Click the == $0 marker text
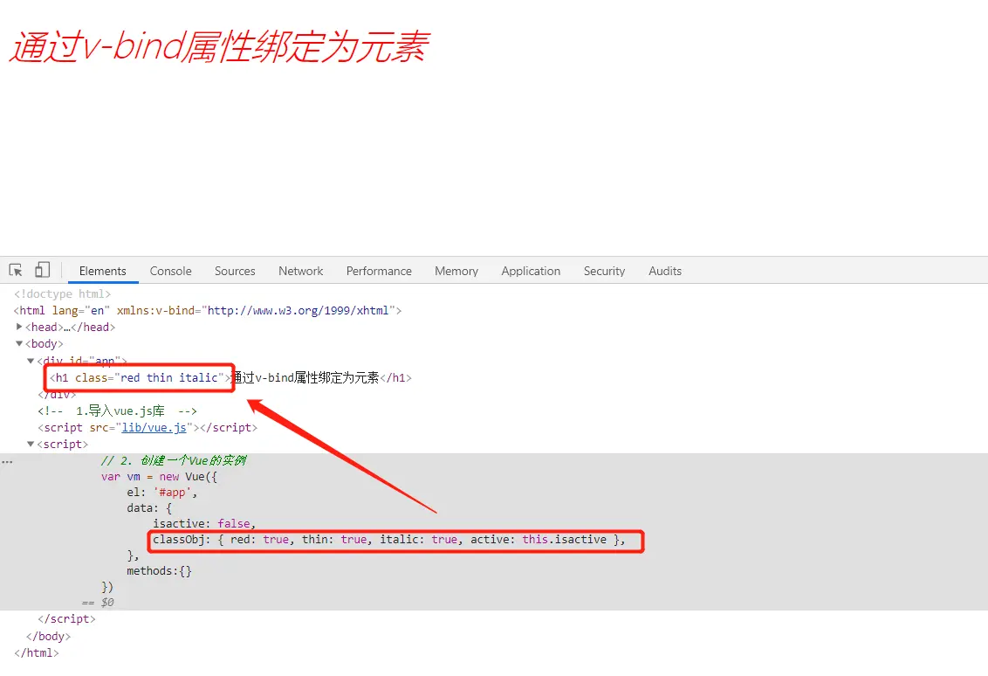Image resolution: width=988 pixels, height=676 pixels. [98, 603]
